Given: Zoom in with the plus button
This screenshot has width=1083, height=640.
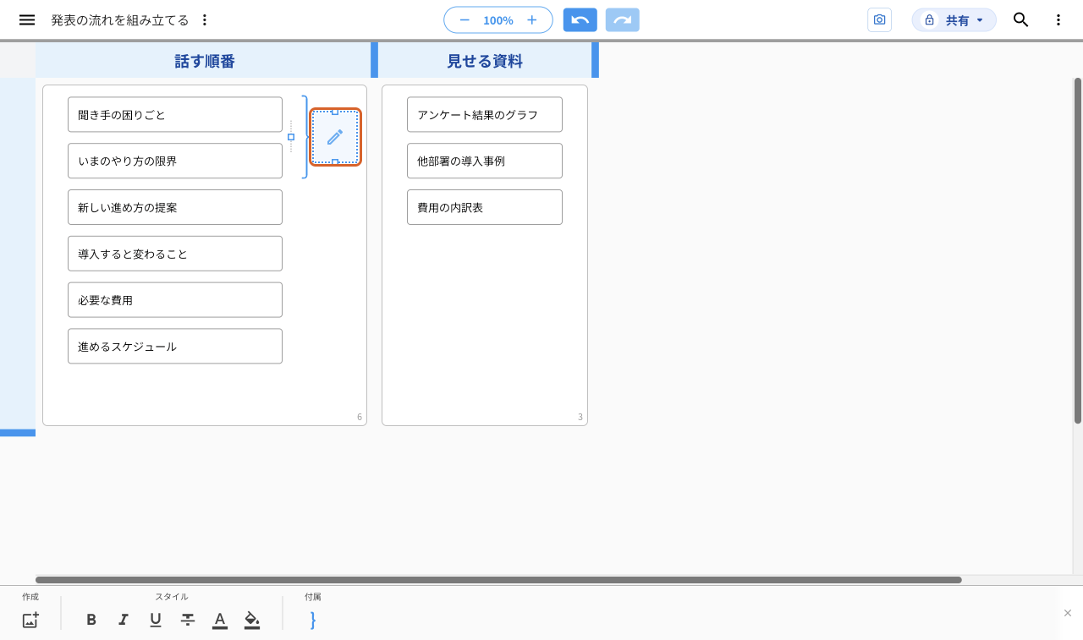Looking at the screenshot, I should [532, 20].
